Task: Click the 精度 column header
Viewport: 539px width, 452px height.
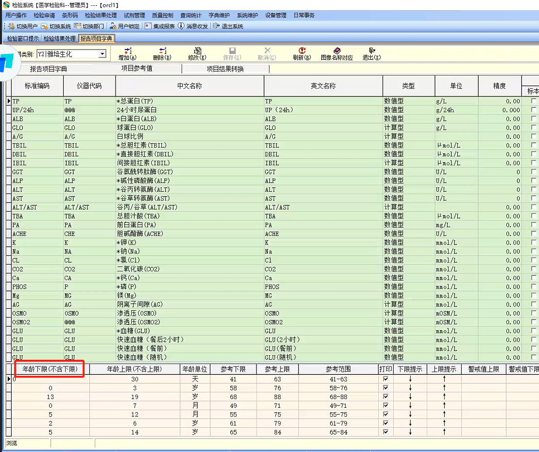Action: [x=500, y=86]
